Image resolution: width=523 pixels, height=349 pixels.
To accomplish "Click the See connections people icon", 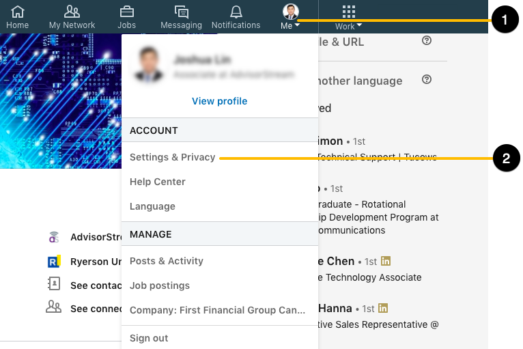I will [x=53, y=307].
